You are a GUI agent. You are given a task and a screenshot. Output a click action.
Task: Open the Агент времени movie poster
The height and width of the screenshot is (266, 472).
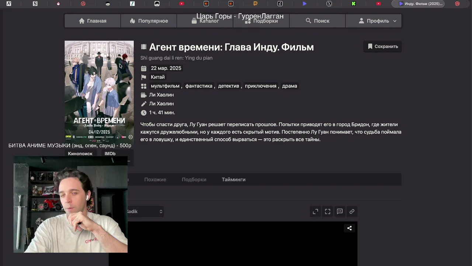[x=99, y=92]
